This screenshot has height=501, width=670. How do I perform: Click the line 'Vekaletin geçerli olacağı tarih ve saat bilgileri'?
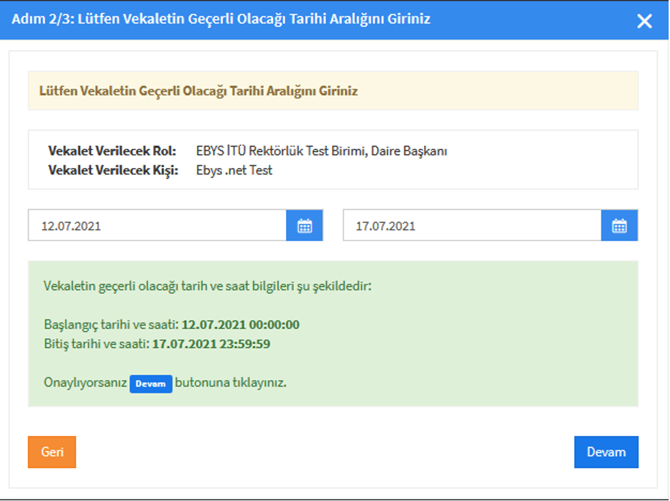(x=207, y=286)
